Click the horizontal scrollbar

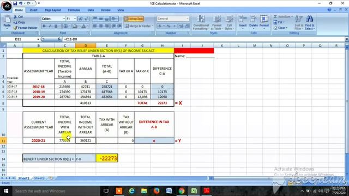coord(277,178)
